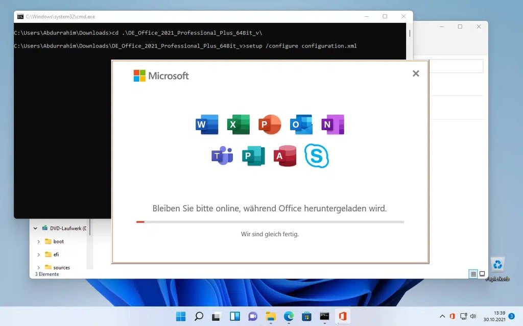Screen dimensions: 523x326
Task: Minimize the File Explorer window
Action: (442, 27)
